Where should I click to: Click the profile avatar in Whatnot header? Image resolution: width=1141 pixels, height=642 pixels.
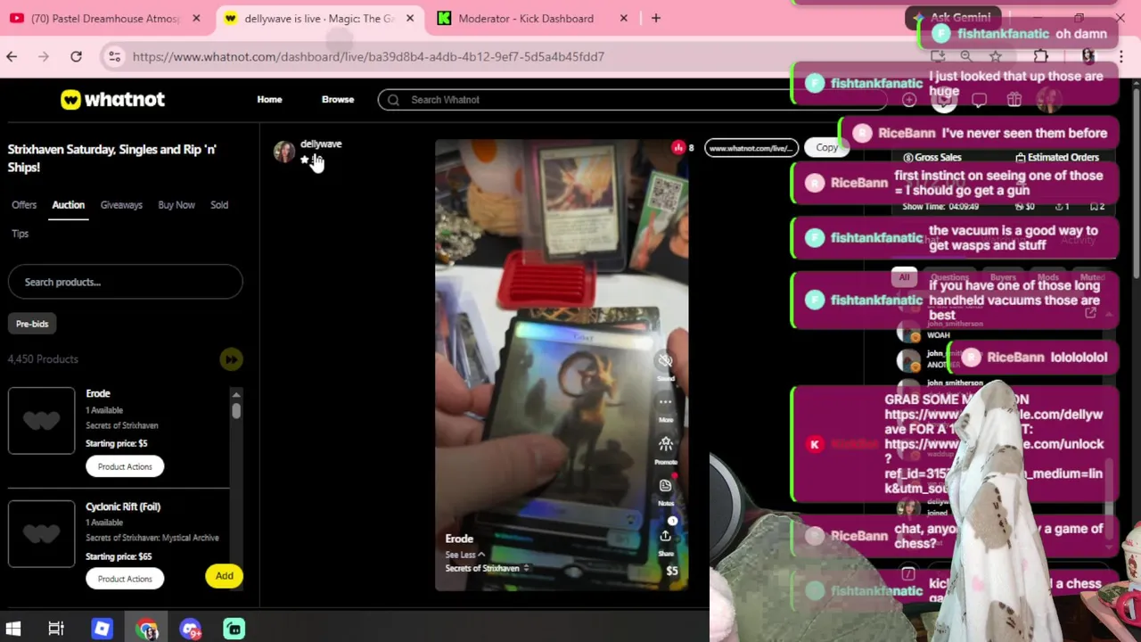tap(1048, 100)
